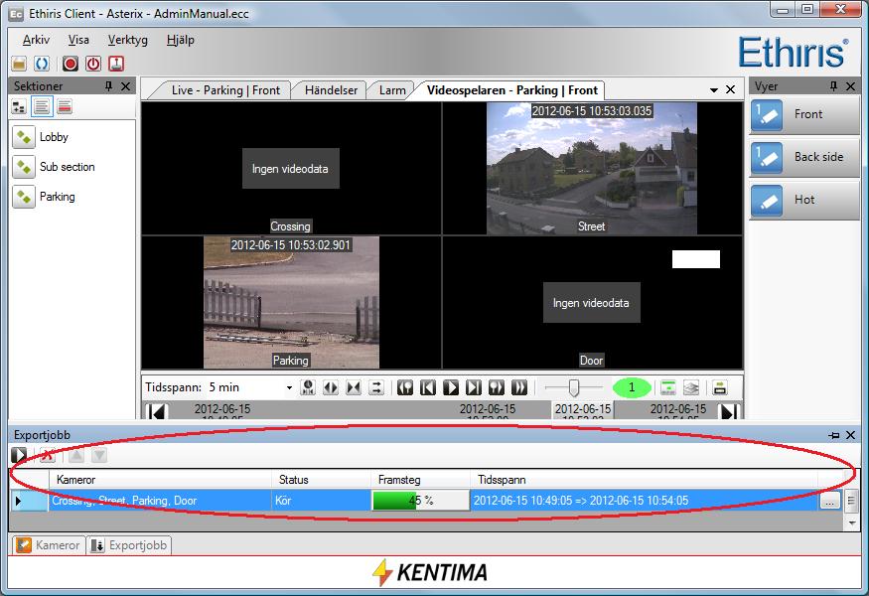
Task: Close the Sektioner panel
Action: (126, 86)
